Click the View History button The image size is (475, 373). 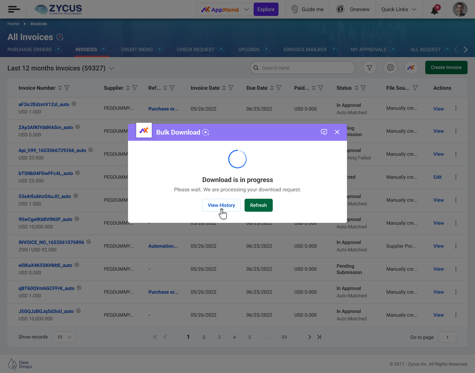pos(221,205)
